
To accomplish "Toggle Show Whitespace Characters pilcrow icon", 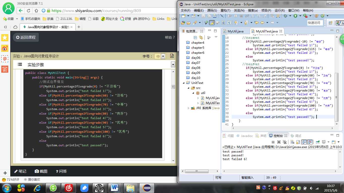I will 229,23.
